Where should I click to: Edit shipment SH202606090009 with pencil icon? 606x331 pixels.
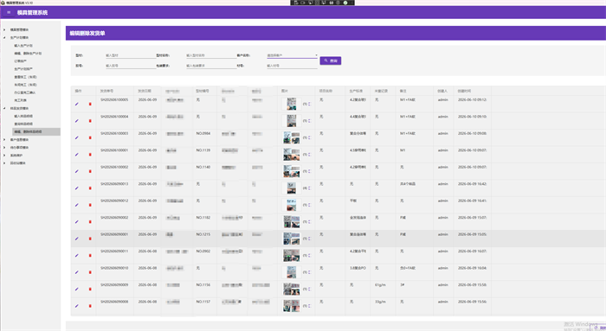(x=76, y=289)
